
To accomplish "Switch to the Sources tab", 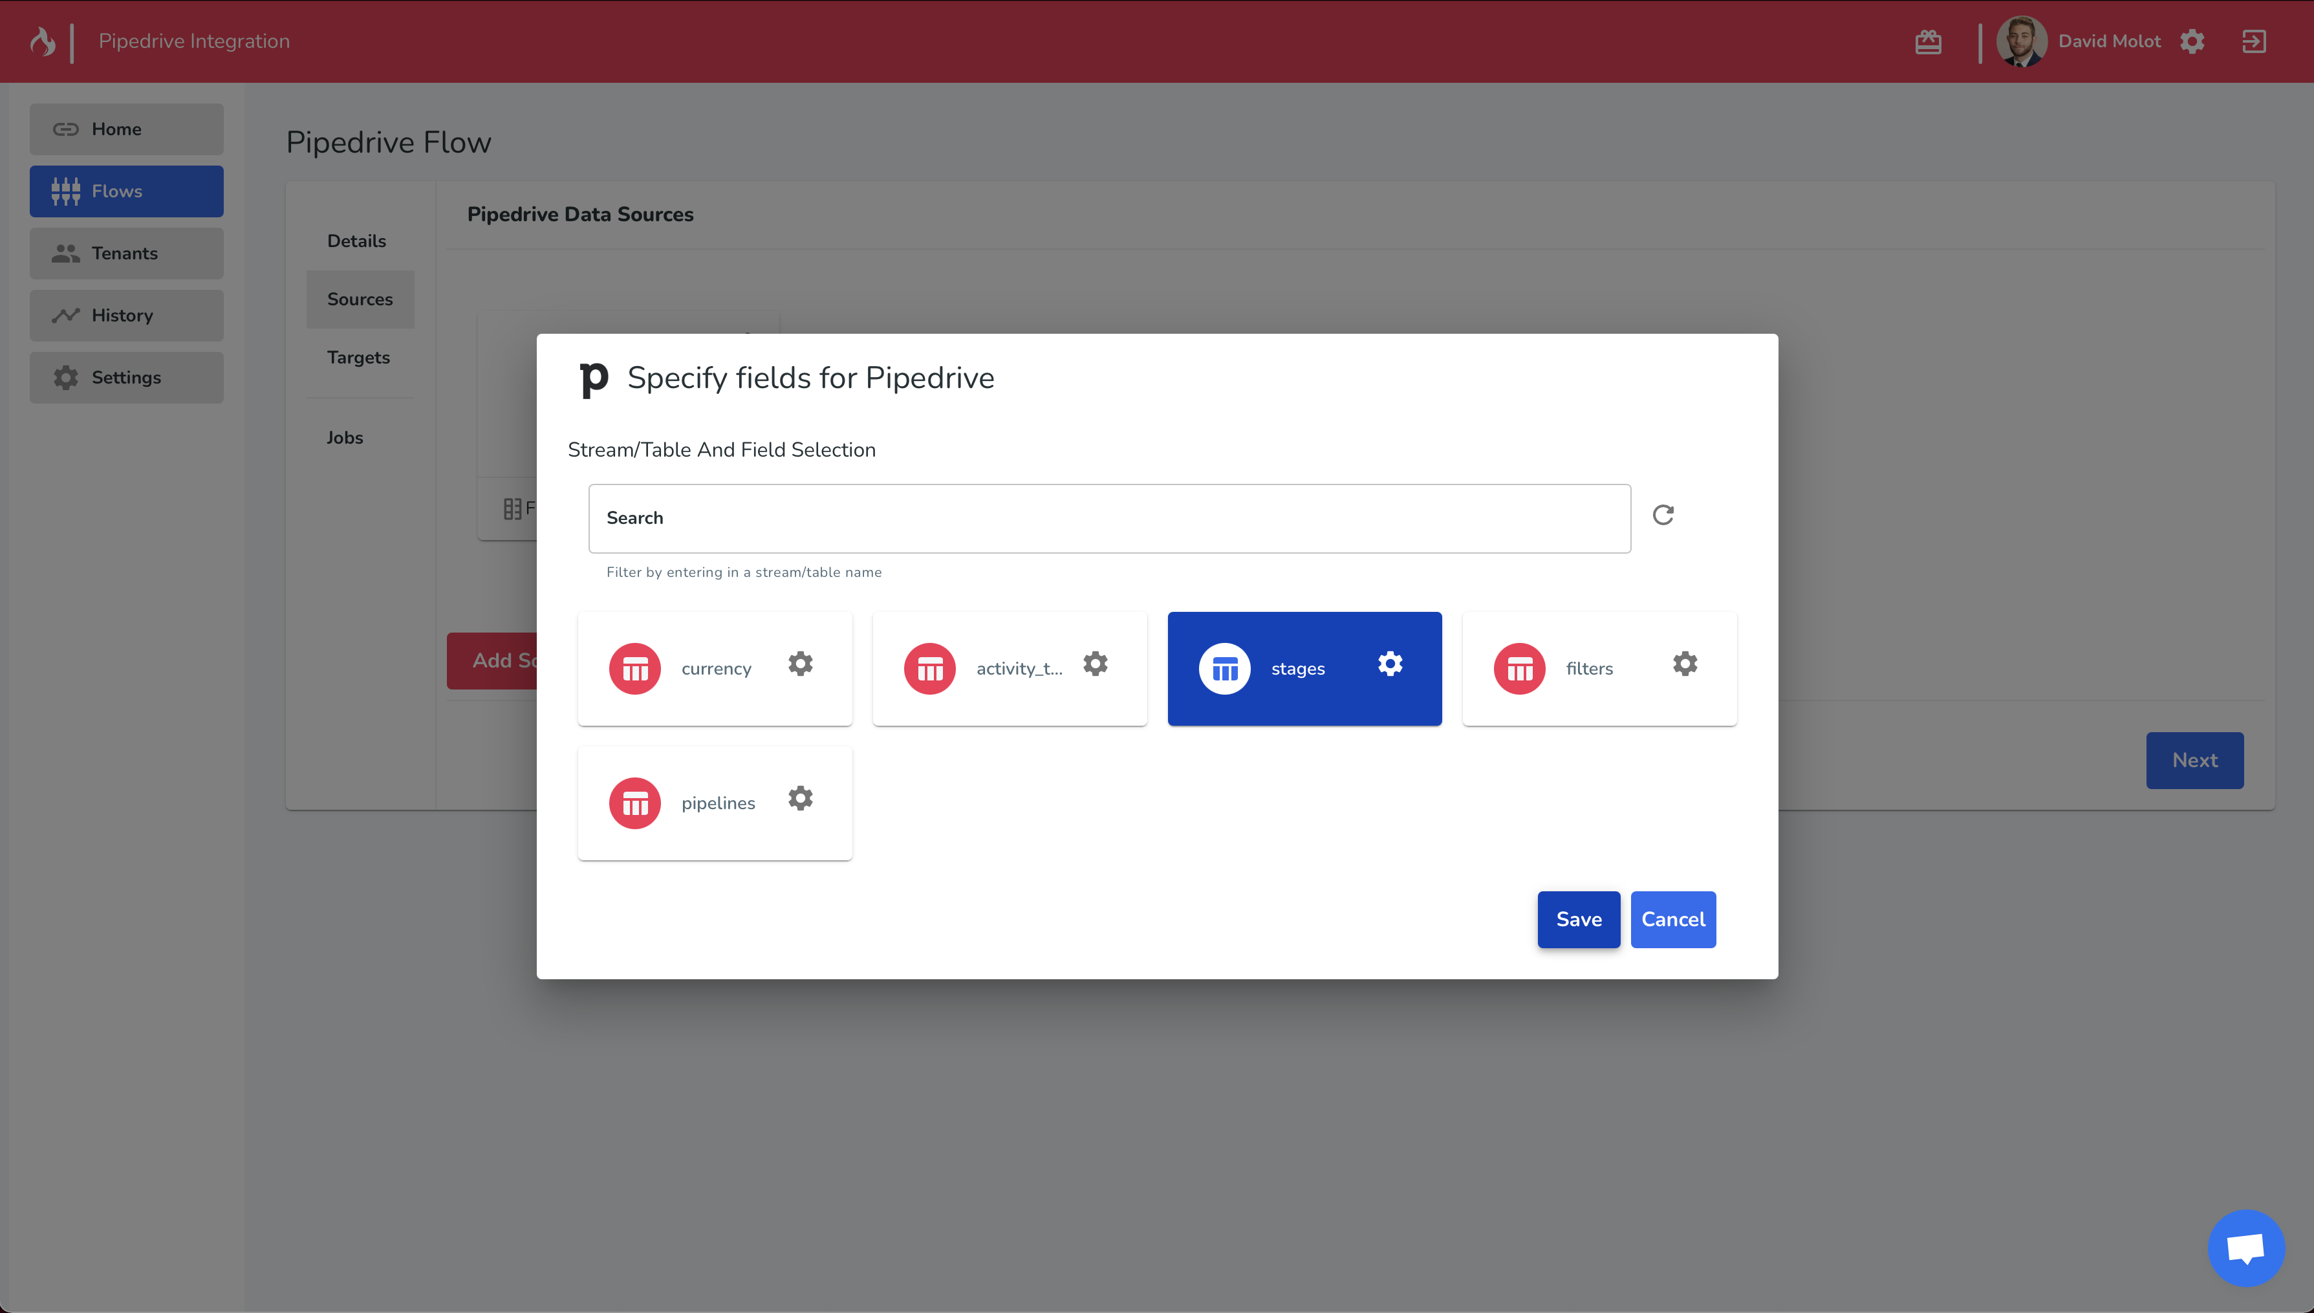I will (360, 299).
